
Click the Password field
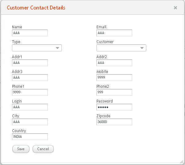pyautogui.click(x=114, y=107)
